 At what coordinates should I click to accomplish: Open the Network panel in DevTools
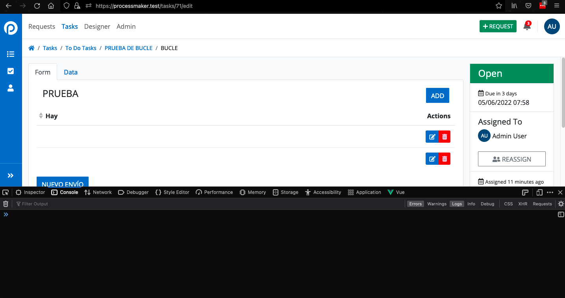tap(98, 192)
